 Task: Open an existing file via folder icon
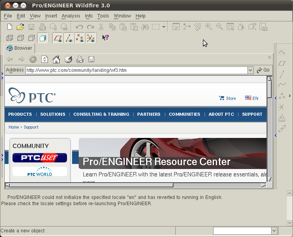click(20, 27)
